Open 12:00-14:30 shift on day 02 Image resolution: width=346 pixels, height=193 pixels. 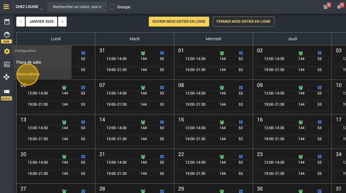[x=292, y=61]
